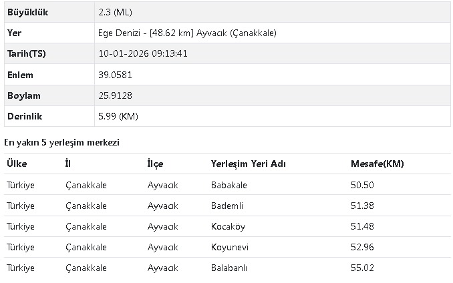Screen dimensions: 453x283
Task: Click the Büyüklük value 2.3 (ML)
Action: (x=116, y=13)
